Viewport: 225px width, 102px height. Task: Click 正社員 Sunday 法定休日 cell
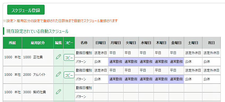pos(101,53)
